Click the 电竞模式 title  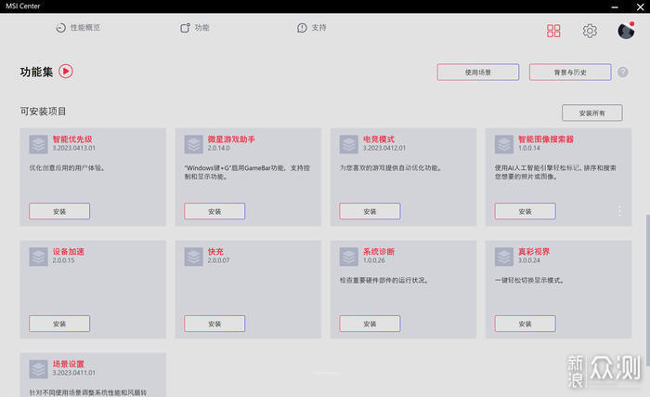379,139
